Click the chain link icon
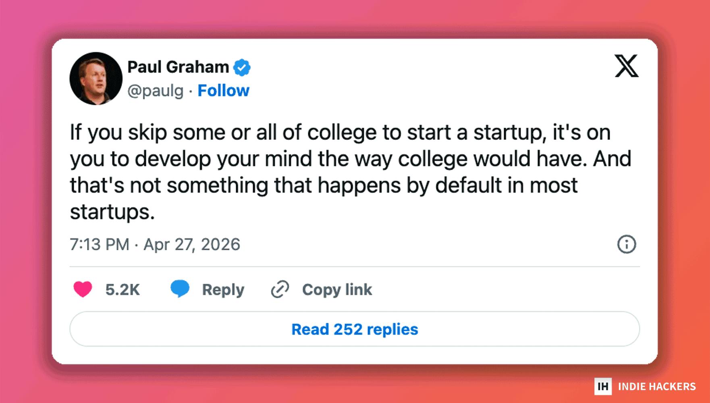 [x=280, y=289]
